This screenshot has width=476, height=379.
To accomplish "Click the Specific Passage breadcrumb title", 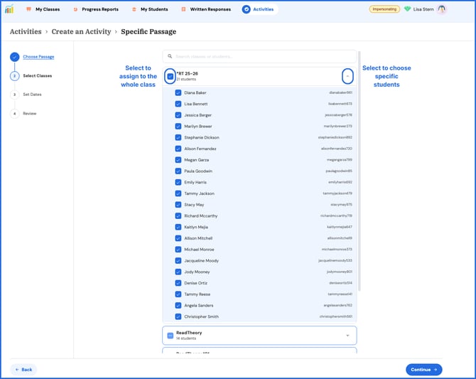I will (x=148, y=31).
